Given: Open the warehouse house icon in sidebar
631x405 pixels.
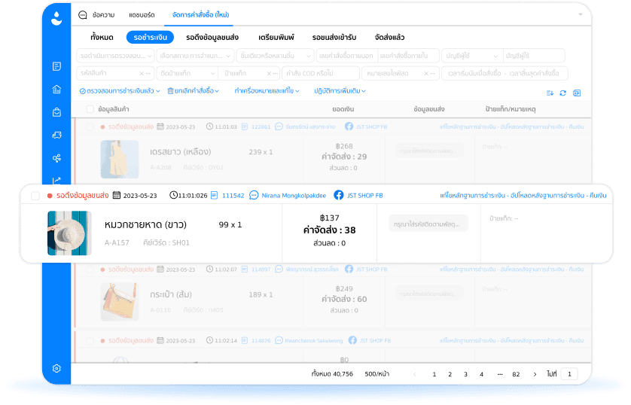Looking at the screenshot, I should coord(56,90).
